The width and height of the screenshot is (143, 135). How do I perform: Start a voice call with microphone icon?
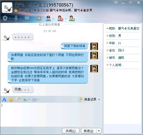coord(16,18)
